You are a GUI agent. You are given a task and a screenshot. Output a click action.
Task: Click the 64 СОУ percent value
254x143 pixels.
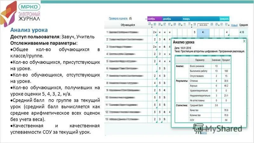(x=226, y=120)
